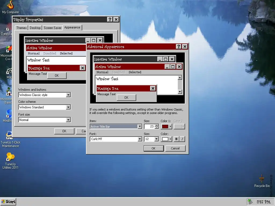
Task: Open the Microsoft C++ desktop shortcut
Action: pyautogui.click(x=6, y=53)
